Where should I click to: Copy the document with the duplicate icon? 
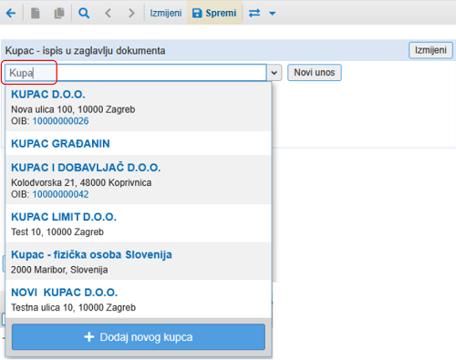[x=59, y=13]
